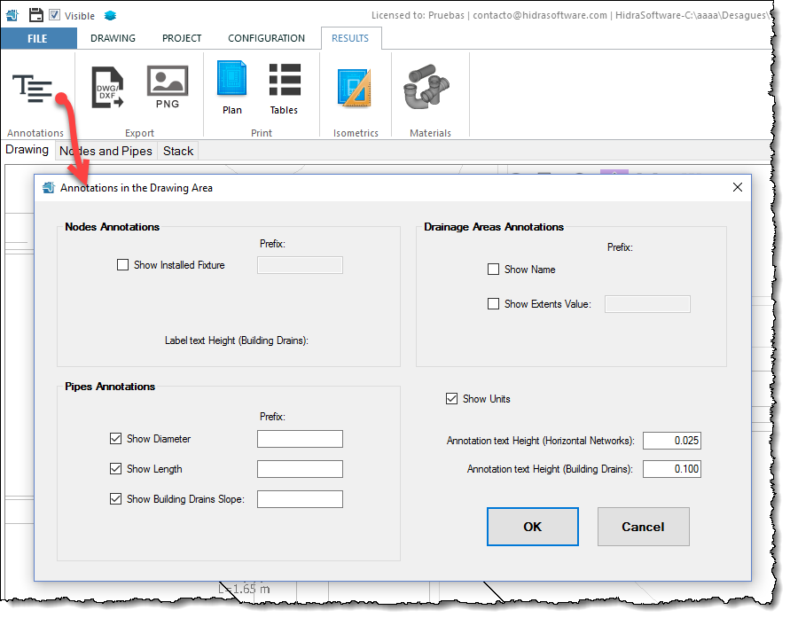
Task: Click the home icon in quick access bar
Action: coord(12,14)
